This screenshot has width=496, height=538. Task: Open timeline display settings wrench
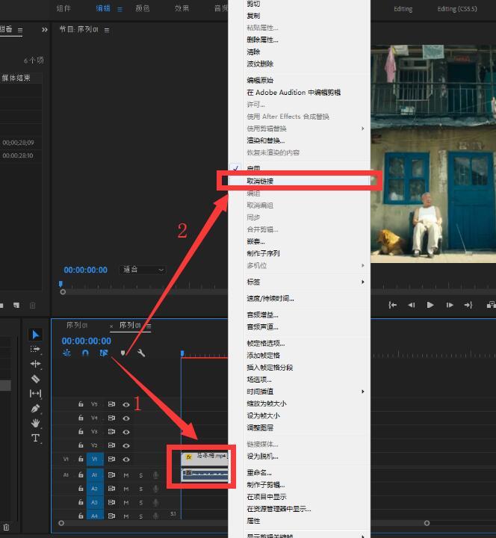[x=141, y=353]
